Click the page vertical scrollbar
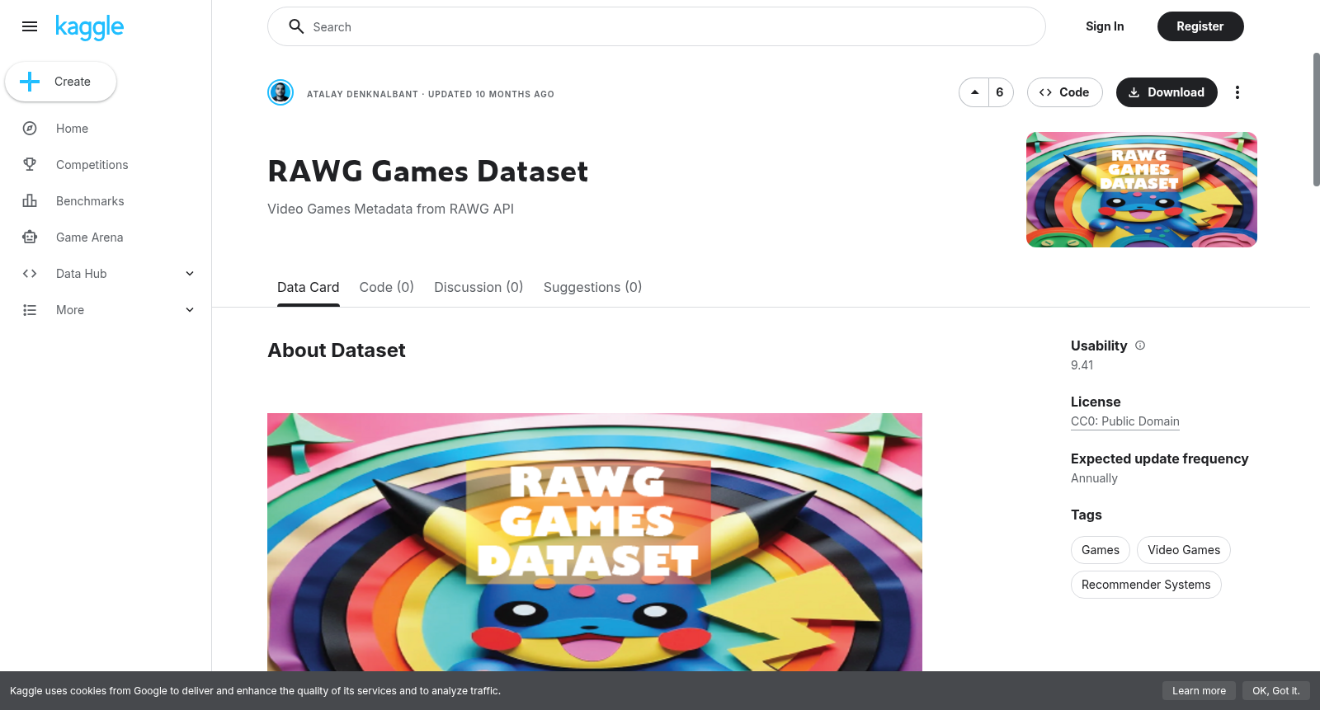 point(1316,120)
